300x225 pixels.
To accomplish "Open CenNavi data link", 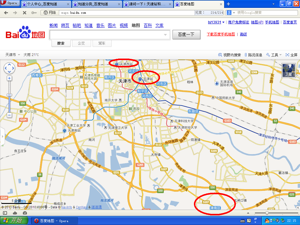I will point(82,207).
